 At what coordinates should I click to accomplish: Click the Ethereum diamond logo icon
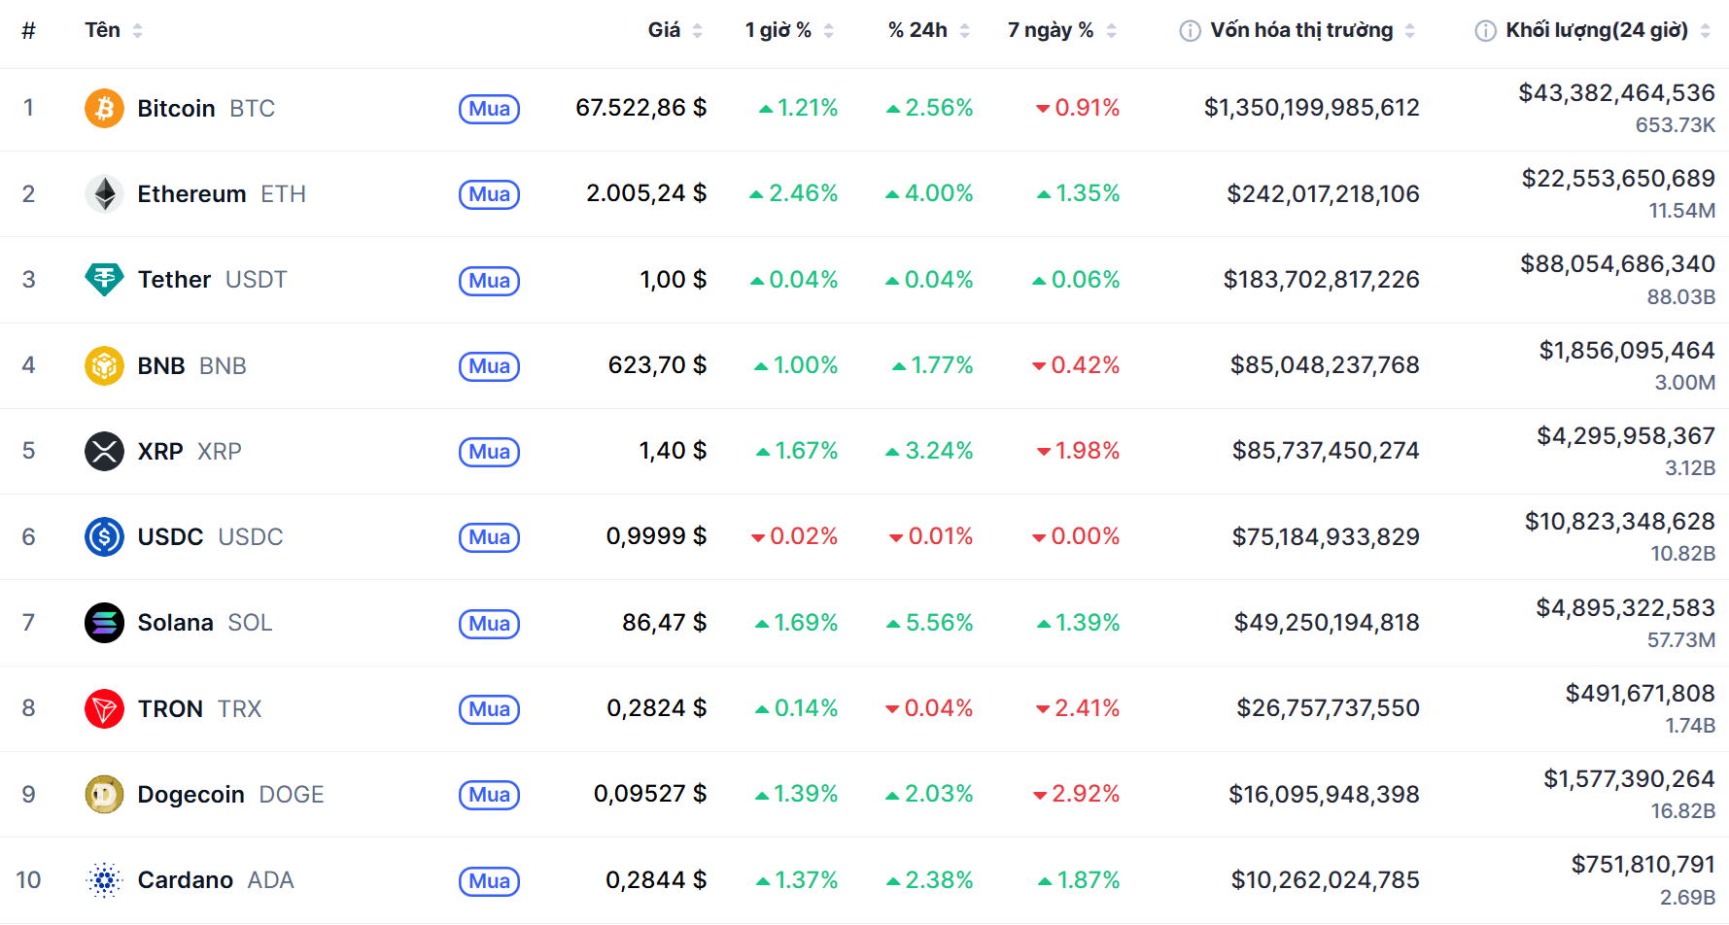pyautogui.click(x=104, y=194)
